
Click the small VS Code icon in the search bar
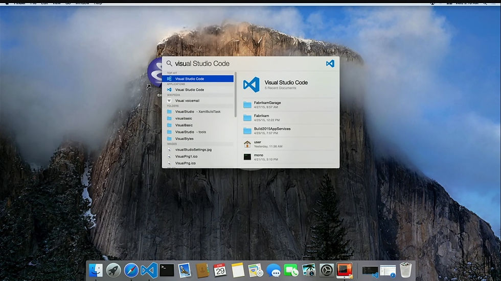[330, 63]
